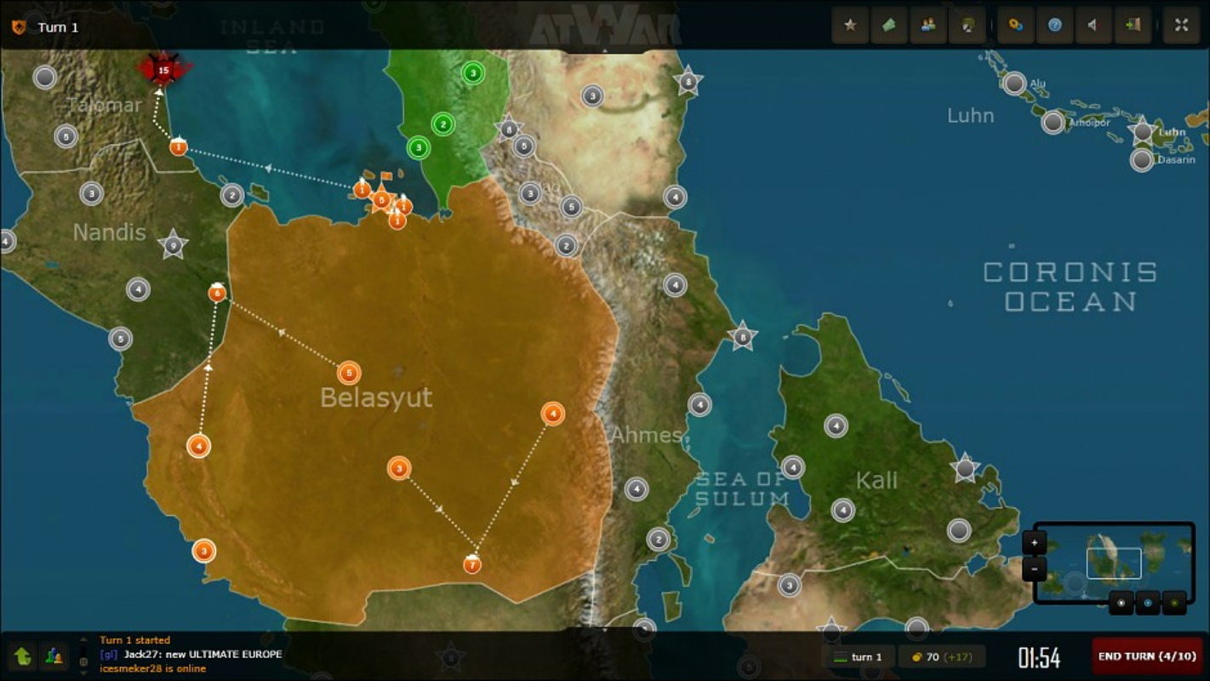The width and height of the screenshot is (1210, 681).
Task: Select the Alu city marker
Action: pyautogui.click(x=1013, y=83)
